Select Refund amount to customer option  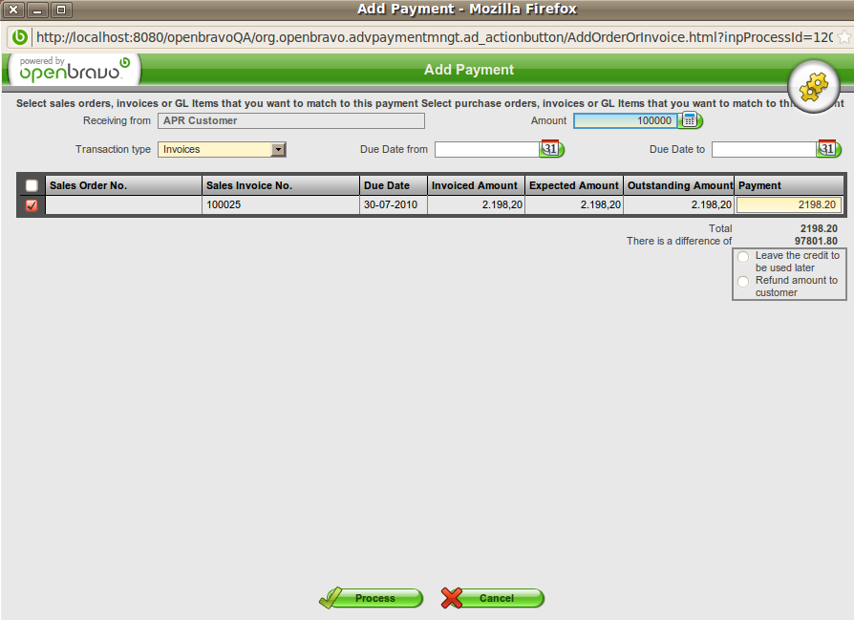pos(743,282)
